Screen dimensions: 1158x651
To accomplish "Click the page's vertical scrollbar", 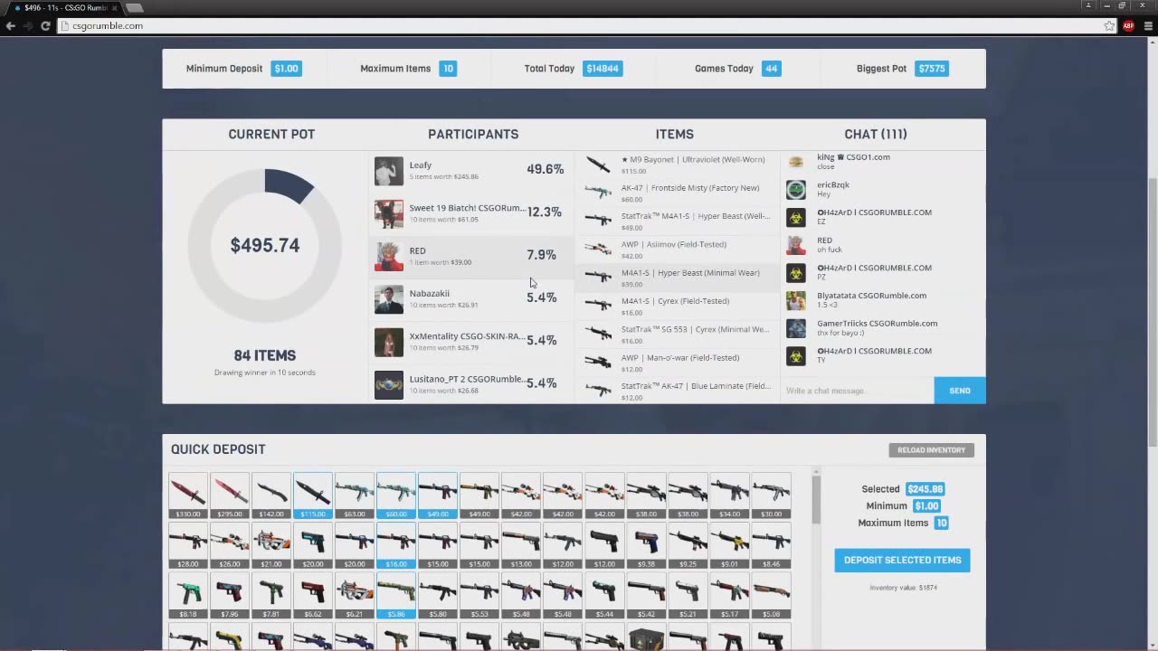I will click(x=1153, y=312).
